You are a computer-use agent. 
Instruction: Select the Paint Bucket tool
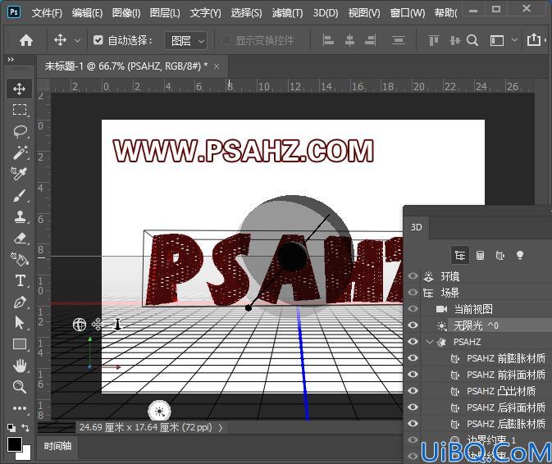(x=20, y=259)
